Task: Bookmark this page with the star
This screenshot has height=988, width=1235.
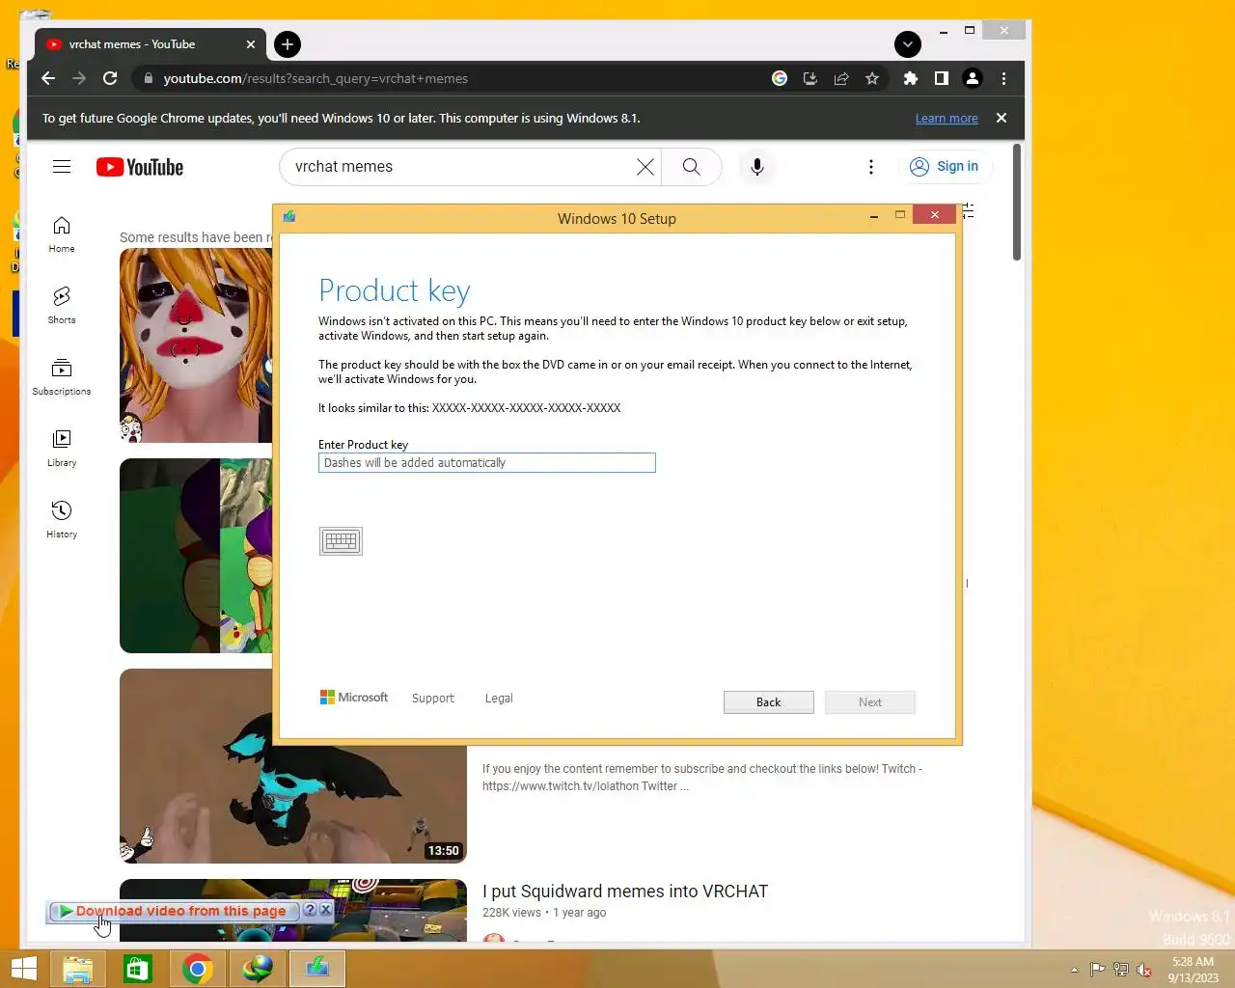Action: pyautogui.click(x=872, y=78)
